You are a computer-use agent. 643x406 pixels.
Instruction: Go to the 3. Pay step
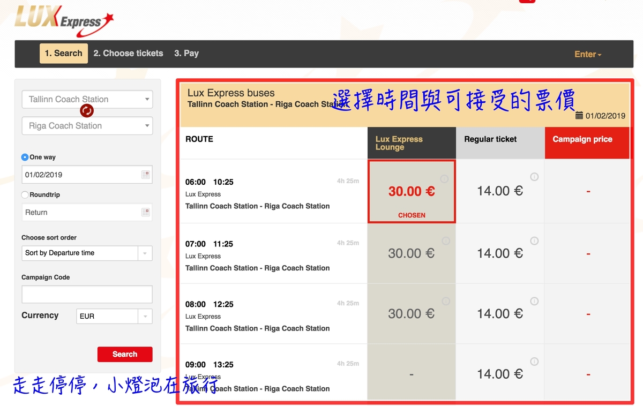click(x=186, y=54)
